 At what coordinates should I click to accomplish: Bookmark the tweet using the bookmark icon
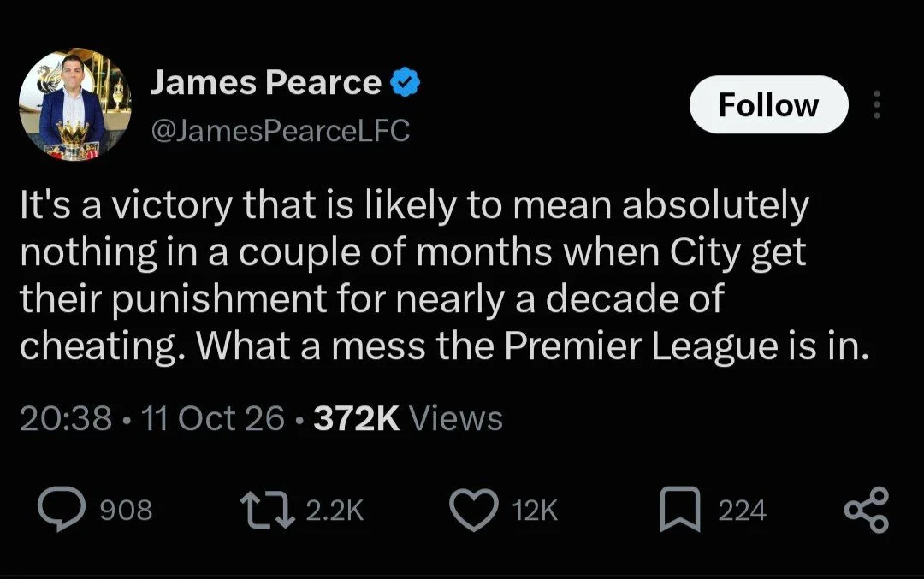point(680,510)
